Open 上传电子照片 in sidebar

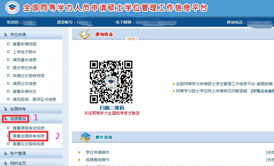click(x=25, y=52)
